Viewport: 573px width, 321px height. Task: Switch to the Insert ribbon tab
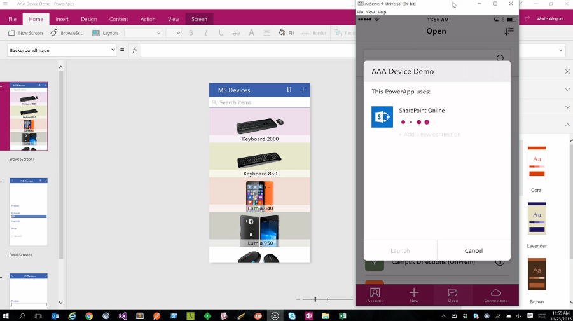62,19
